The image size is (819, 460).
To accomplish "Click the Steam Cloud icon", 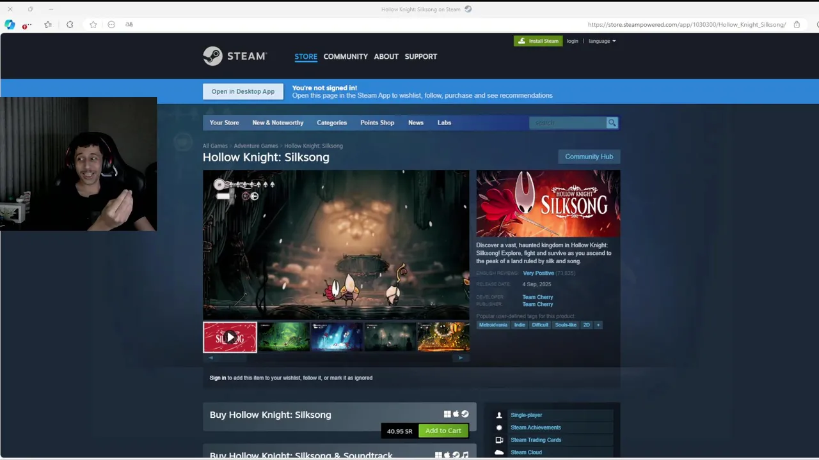I will pyautogui.click(x=499, y=452).
